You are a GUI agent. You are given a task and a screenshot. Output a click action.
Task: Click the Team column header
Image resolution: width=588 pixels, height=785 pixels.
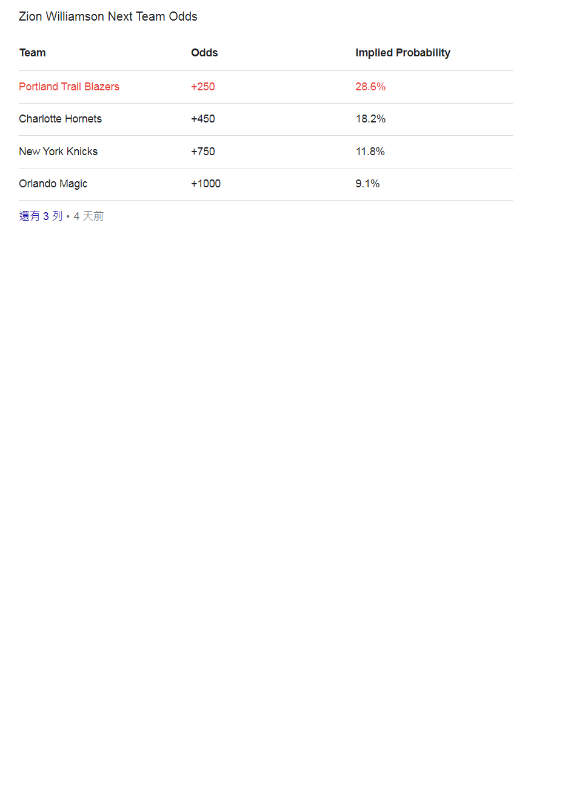click(x=33, y=53)
